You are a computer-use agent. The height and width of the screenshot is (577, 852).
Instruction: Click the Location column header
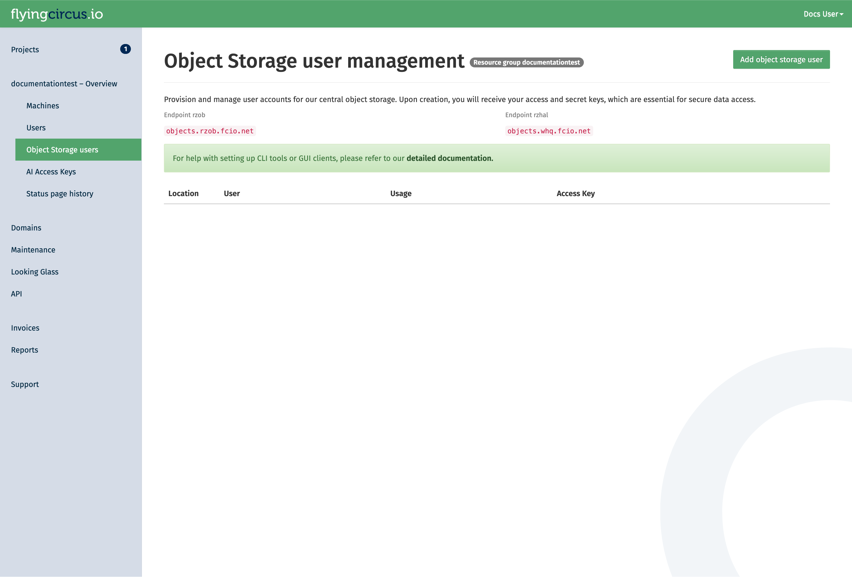tap(183, 193)
